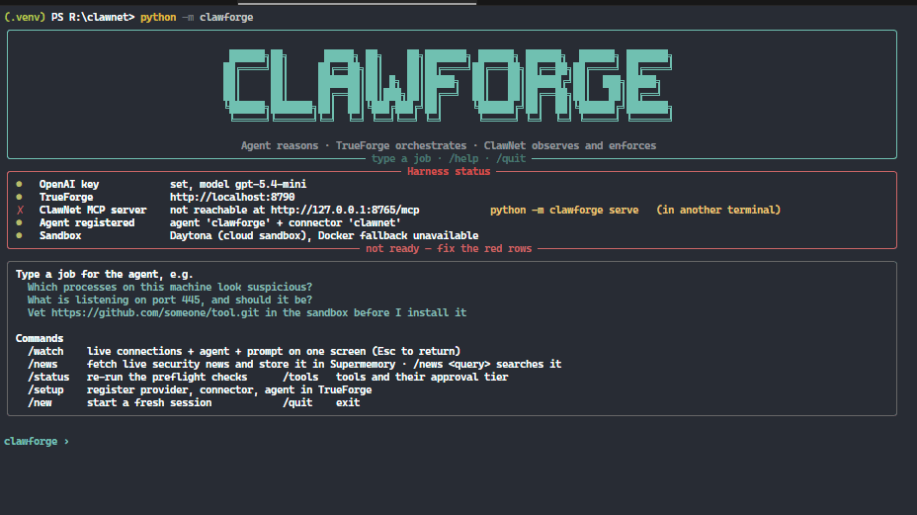Click 'Type a job for the agent, e.g.'

(104, 274)
